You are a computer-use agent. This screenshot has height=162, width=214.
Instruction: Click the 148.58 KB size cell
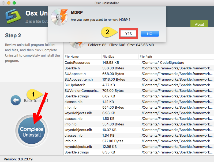pos(111,62)
